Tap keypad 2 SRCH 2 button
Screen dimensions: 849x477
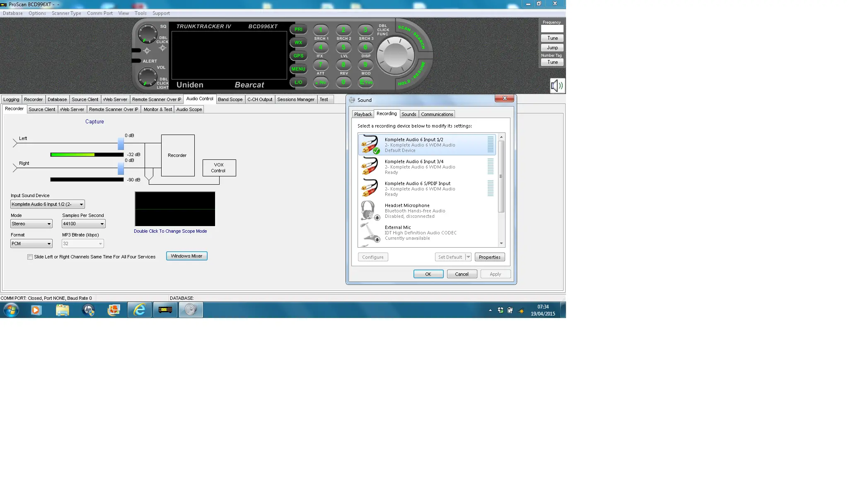pyautogui.click(x=343, y=30)
